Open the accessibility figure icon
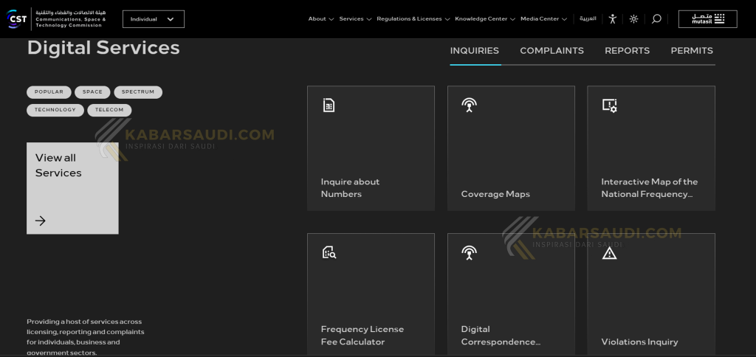Image resolution: width=756 pixels, height=357 pixels. pyautogui.click(x=612, y=19)
